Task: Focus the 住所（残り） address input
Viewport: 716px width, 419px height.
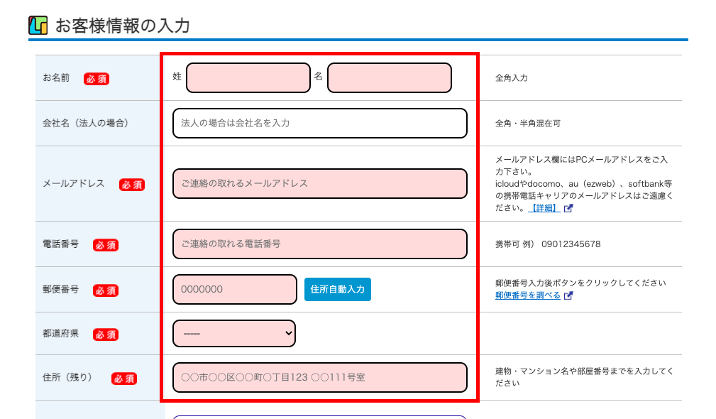Action: (x=319, y=377)
